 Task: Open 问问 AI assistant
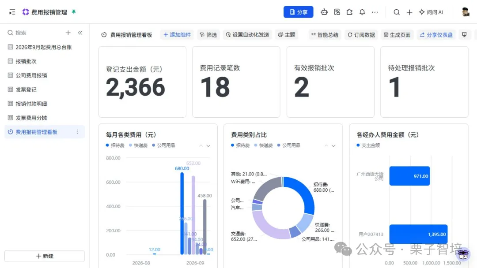pyautogui.click(x=431, y=12)
